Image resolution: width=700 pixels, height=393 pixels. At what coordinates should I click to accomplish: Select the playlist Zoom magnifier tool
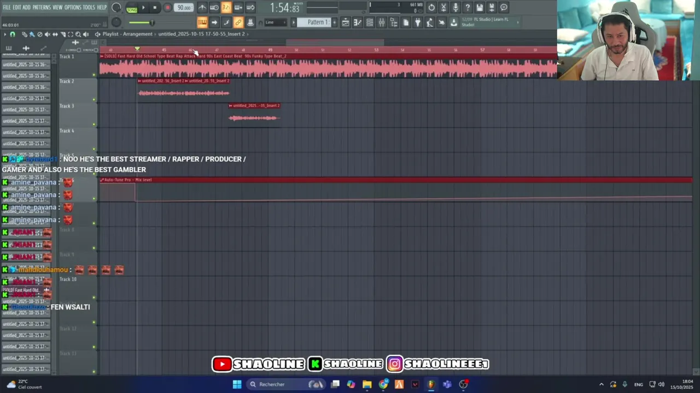pos(78,34)
